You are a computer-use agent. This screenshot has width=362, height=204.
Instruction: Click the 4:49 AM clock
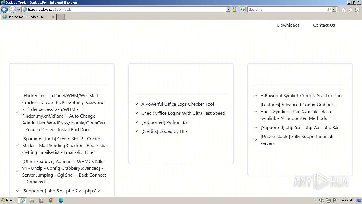(x=348, y=200)
